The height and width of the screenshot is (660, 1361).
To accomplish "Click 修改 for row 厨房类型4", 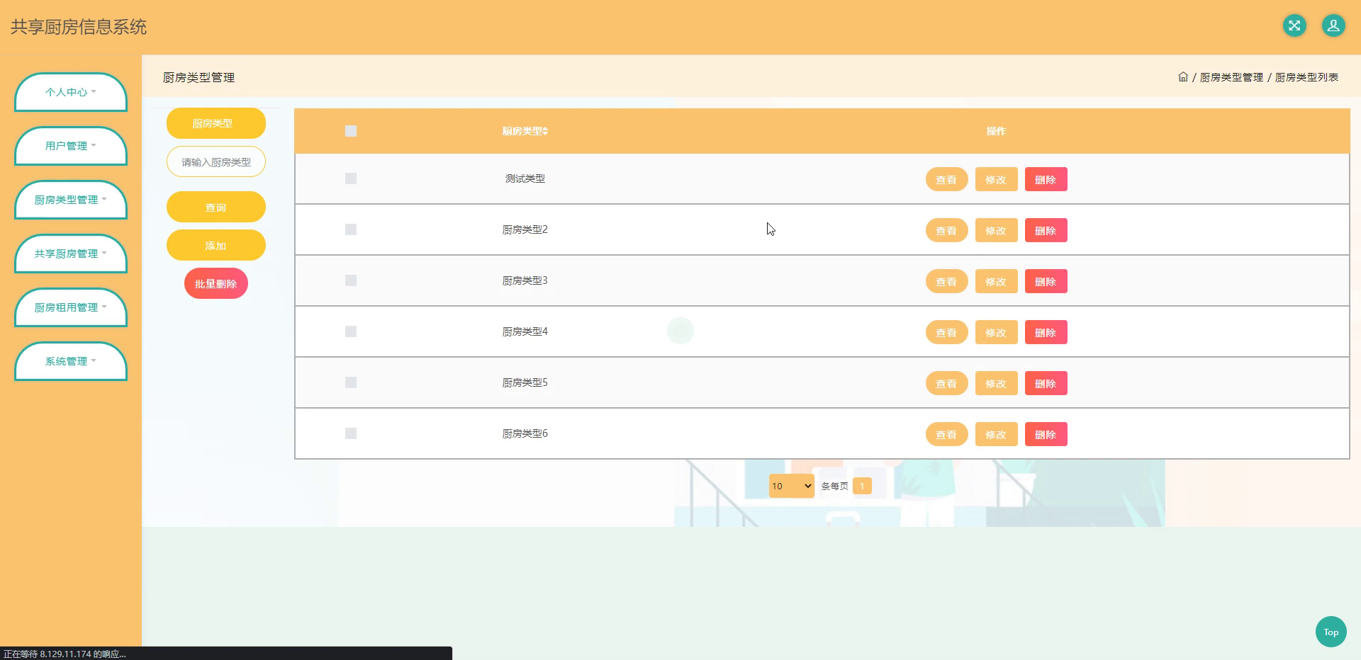I will pos(996,332).
